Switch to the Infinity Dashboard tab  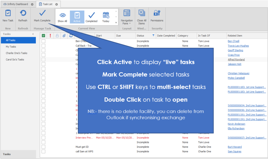tap(16, 4)
